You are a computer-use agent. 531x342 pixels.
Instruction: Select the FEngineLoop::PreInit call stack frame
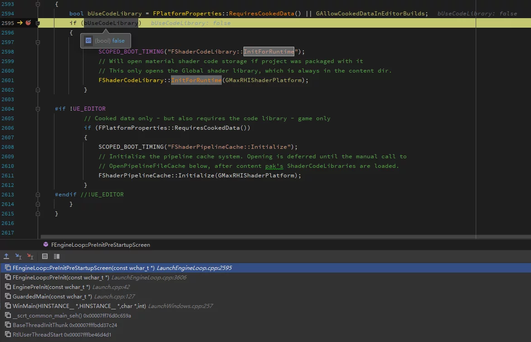tap(91, 277)
